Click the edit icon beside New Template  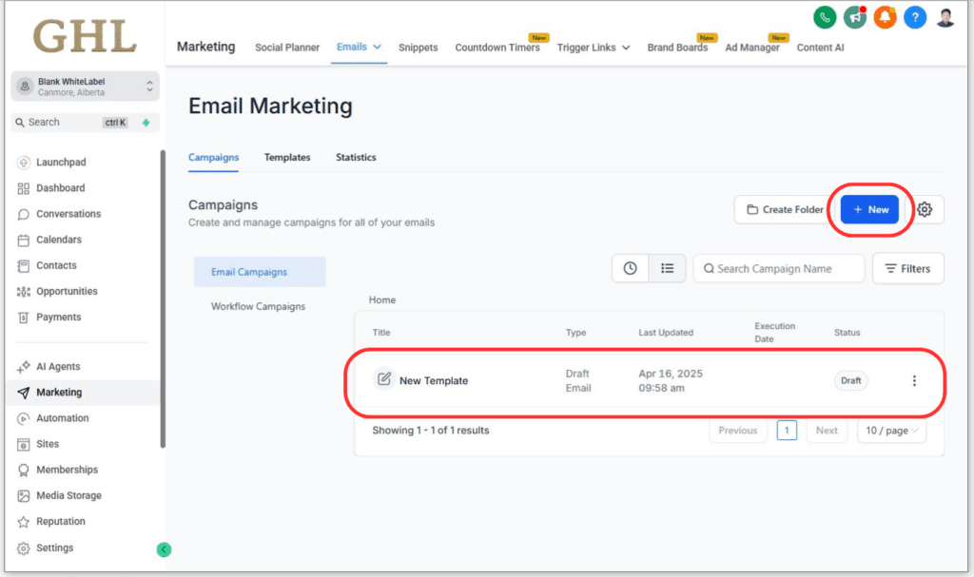point(384,378)
